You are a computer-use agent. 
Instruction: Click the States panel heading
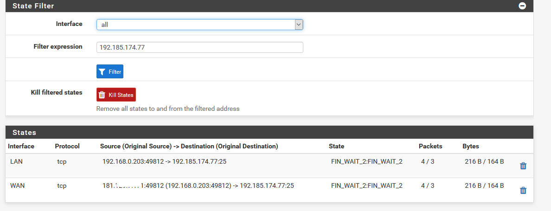pyautogui.click(x=24, y=132)
